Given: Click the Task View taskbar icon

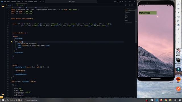Looking at the screenshot, I should (x=175, y=100).
